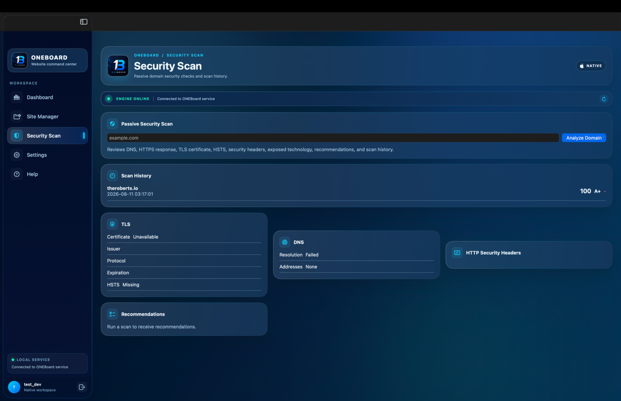Click the 100 score value

[585, 191]
